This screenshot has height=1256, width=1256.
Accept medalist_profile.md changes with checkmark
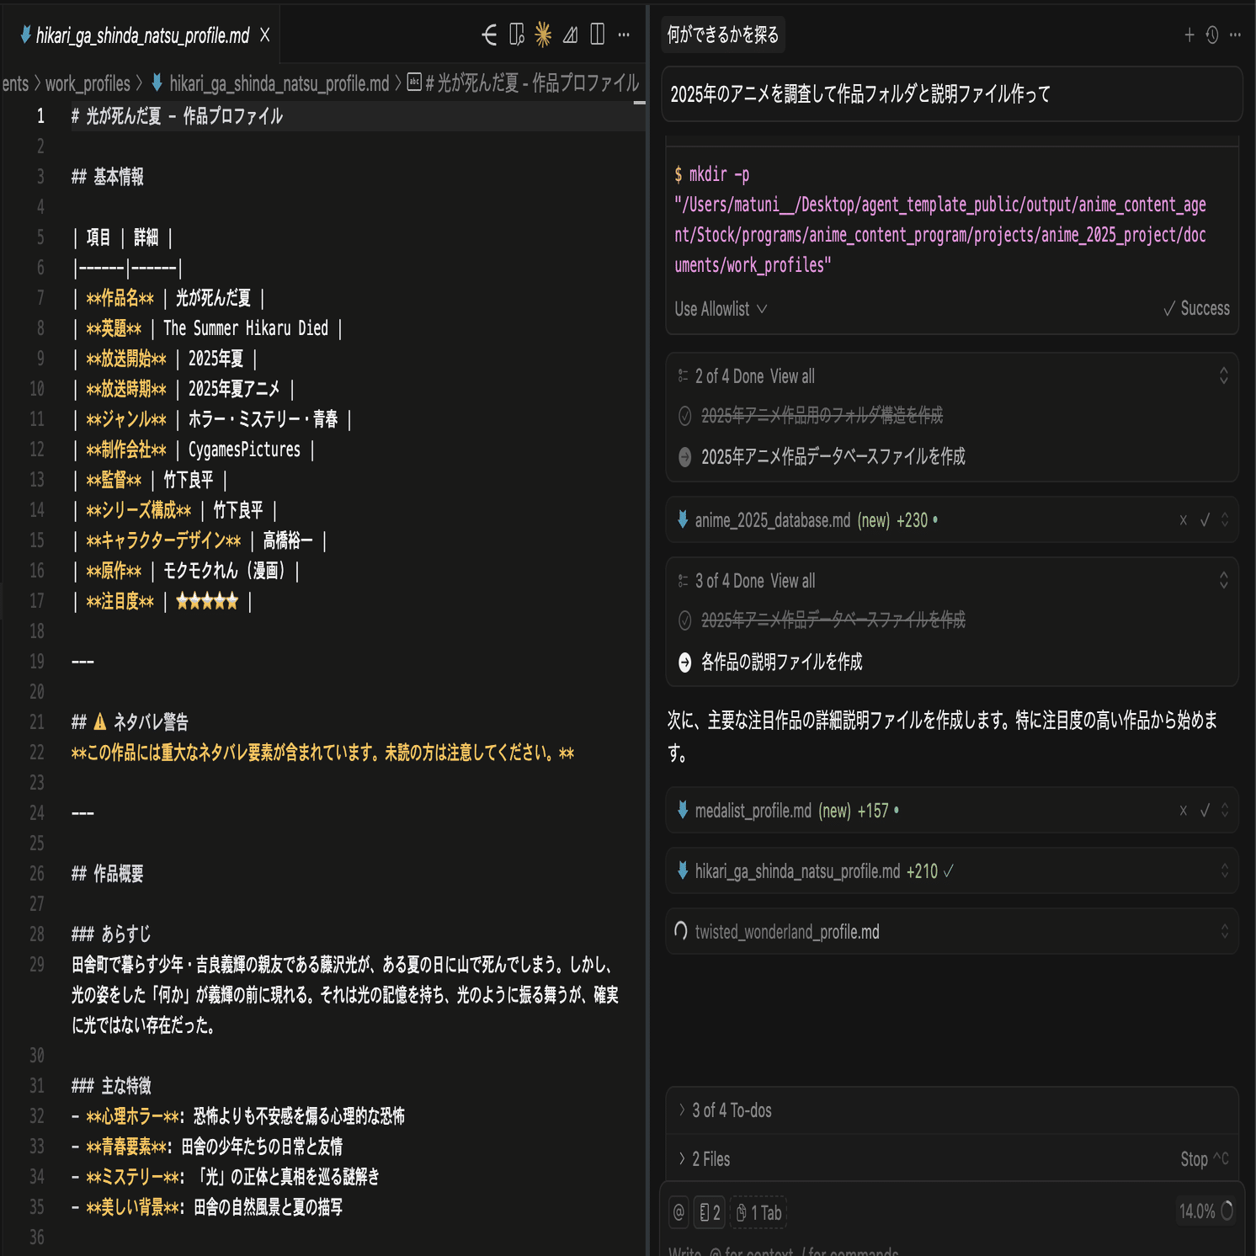tap(1205, 811)
